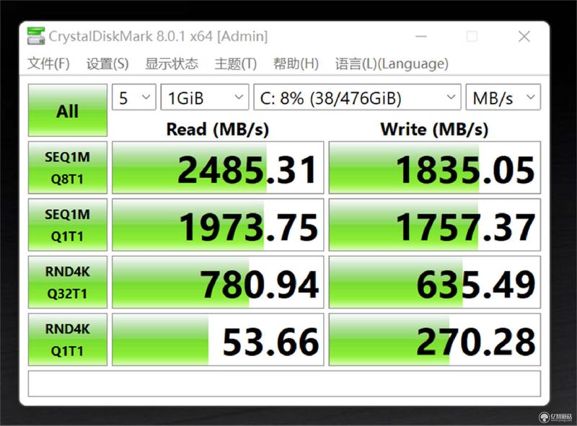The width and height of the screenshot is (577, 426).
Task: Click the RND4K Q1T1 read result 53.66
Action: pos(218,340)
